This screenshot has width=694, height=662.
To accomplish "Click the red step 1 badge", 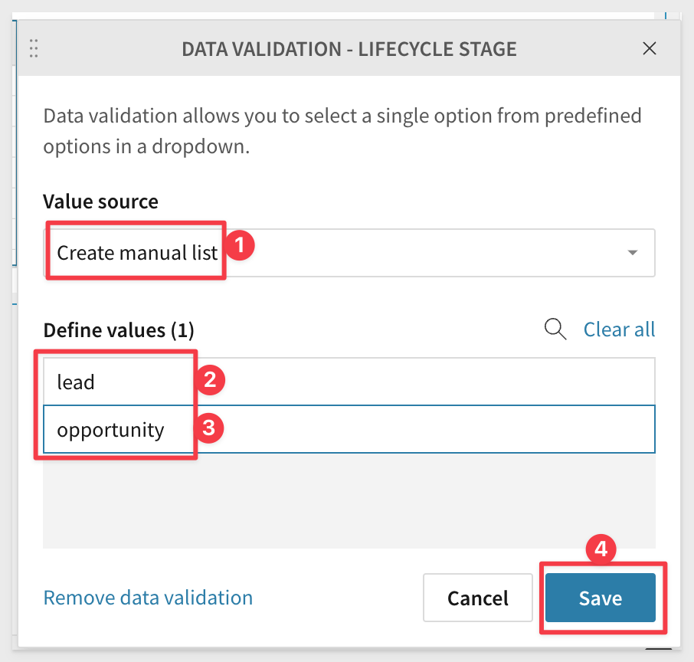I will 240,245.
